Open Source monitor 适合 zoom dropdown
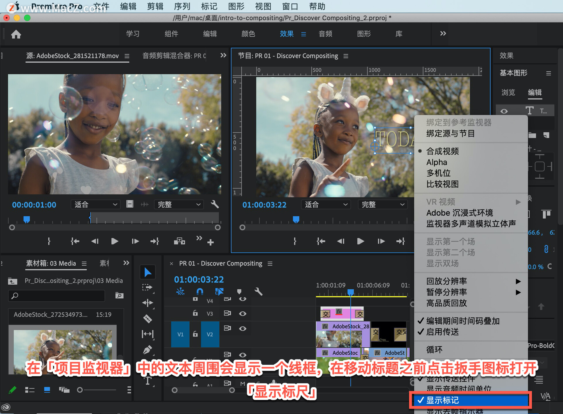Image resolution: width=563 pixels, height=414 pixels. coord(96,204)
